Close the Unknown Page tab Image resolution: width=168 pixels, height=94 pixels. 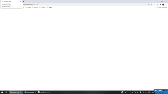pos(20,2)
